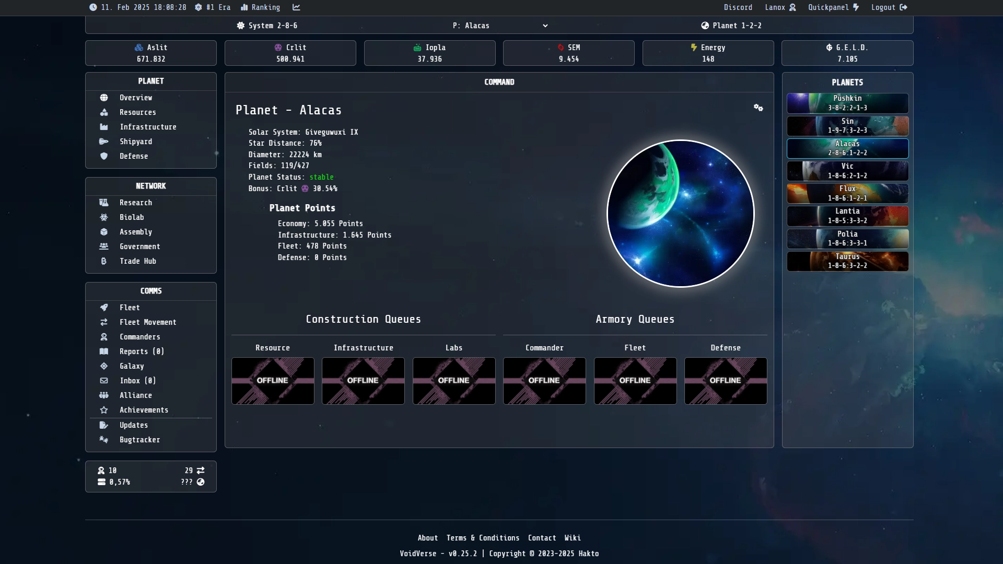Click the Achievements star icon
This screenshot has width=1003, height=564.
[x=104, y=410]
